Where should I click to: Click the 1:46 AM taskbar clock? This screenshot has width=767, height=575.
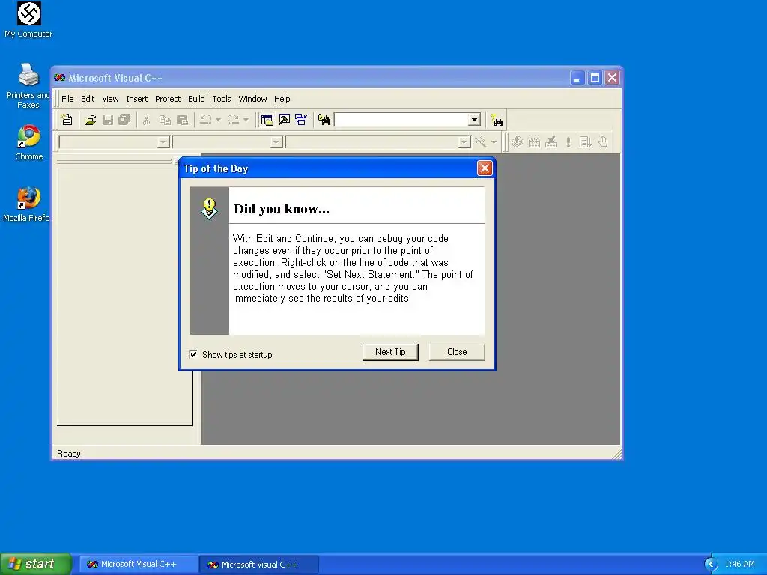click(x=739, y=565)
